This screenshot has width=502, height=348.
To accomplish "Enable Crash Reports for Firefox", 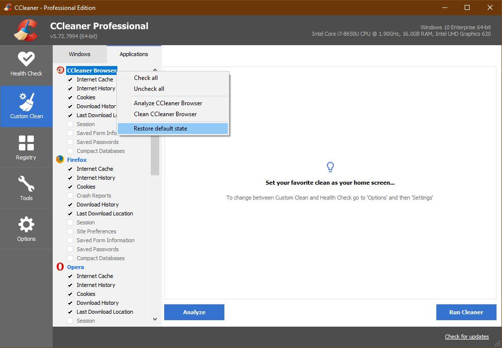I will (70, 195).
